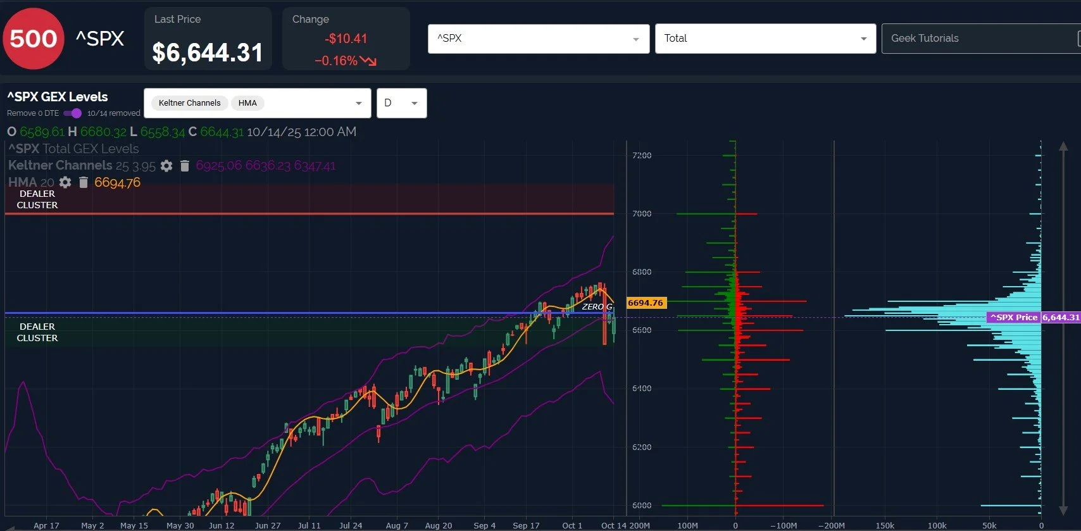Click the Jun 12 date axis label
Image resolution: width=1081 pixels, height=531 pixels.
pos(222,525)
